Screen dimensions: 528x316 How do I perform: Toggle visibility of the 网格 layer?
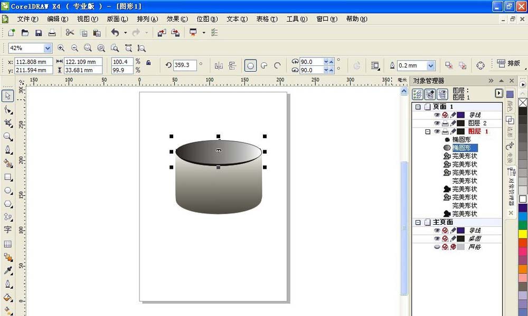click(x=437, y=247)
